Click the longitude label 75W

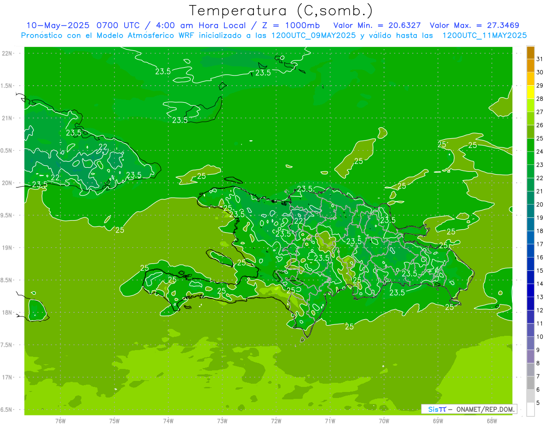(115, 421)
